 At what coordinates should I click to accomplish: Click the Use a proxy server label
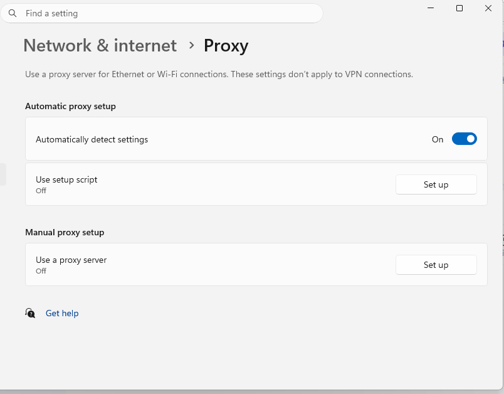(71, 260)
